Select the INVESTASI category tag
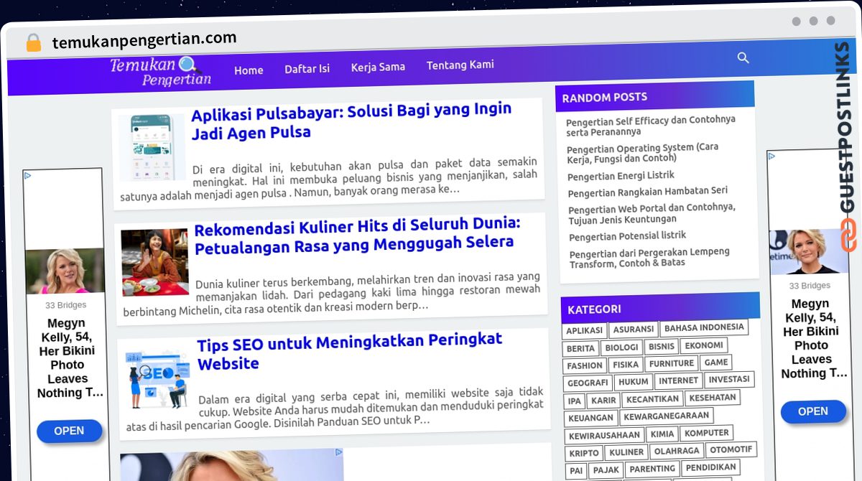This screenshot has width=862, height=481. [x=729, y=379]
